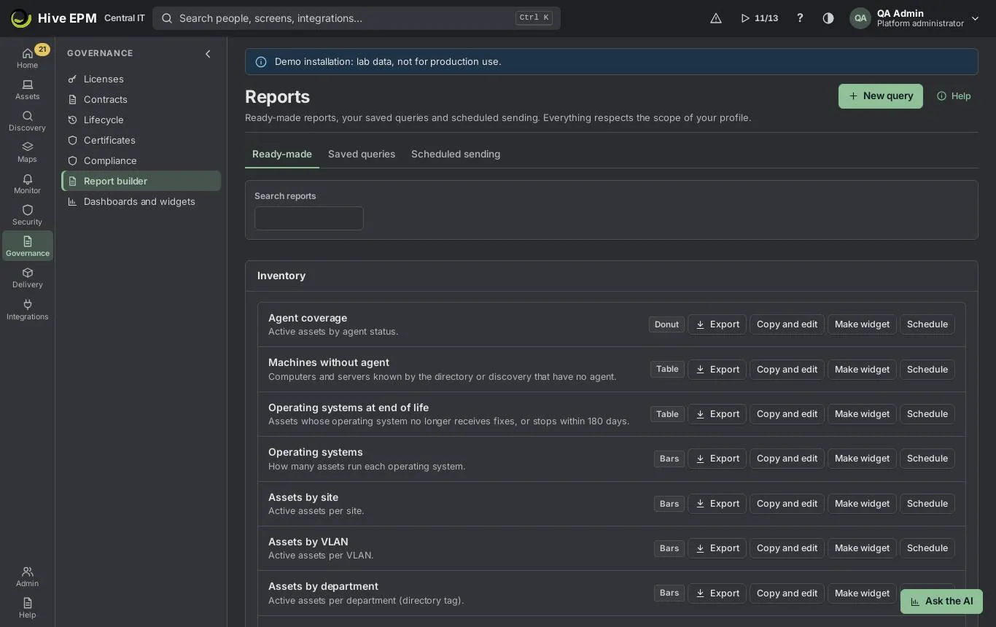This screenshot has width=996, height=627.
Task: Toggle dark/light theme contrast icon
Action: pyautogui.click(x=828, y=18)
